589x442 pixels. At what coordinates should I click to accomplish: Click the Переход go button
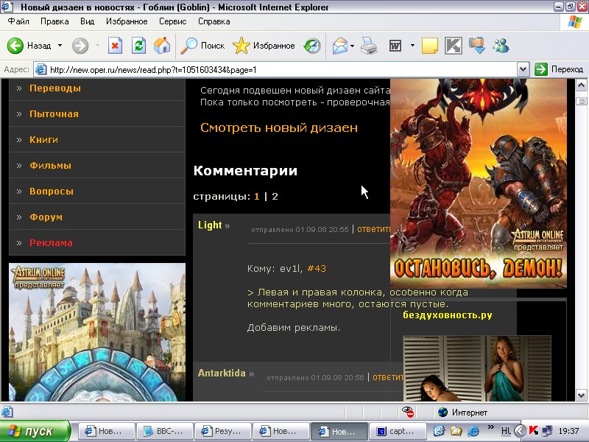click(559, 69)
